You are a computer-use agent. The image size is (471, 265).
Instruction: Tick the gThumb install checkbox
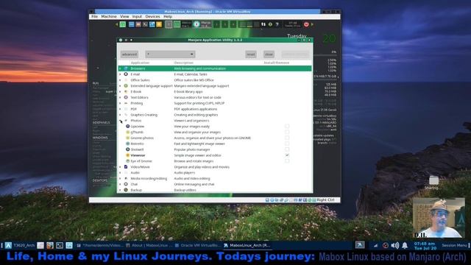tap(287, 132)
